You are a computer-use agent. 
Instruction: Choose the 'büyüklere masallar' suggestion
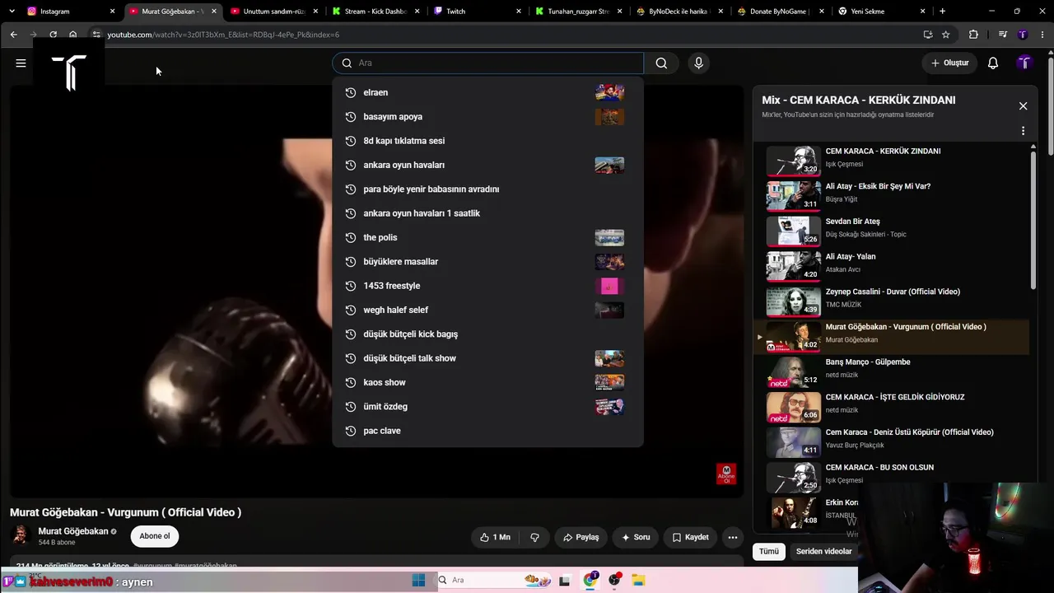point(487,262)
